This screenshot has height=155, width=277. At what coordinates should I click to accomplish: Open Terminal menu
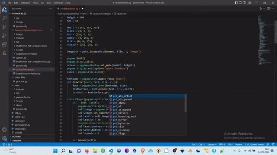[x=58, y=3]
